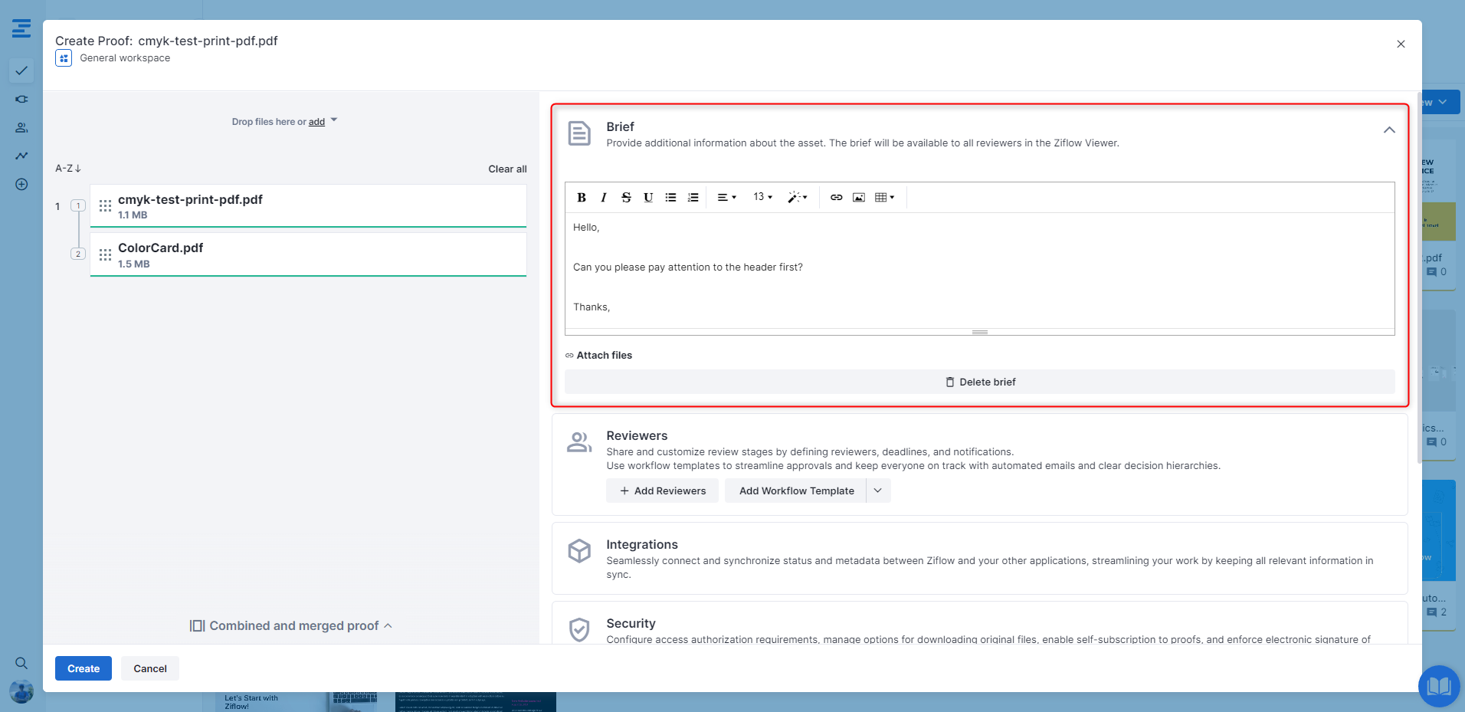
Task: Click add files link
Action: click(x=316, y=122)
